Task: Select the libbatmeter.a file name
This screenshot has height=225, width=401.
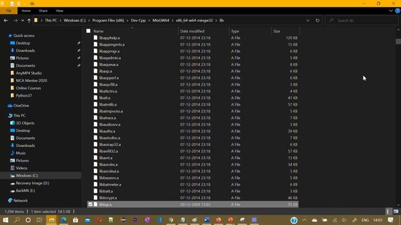Action: (110, 184)
